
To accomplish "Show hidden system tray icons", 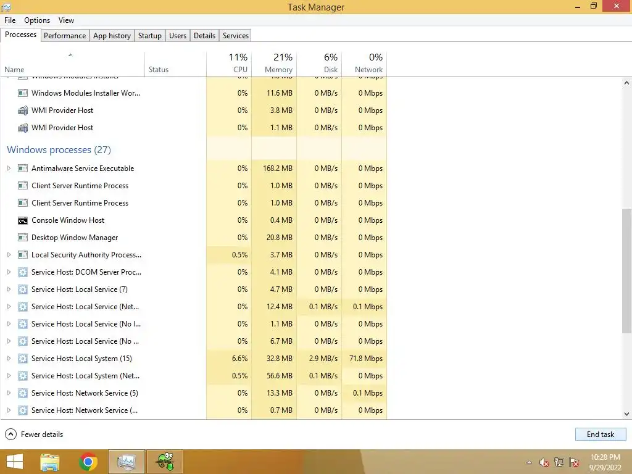I will point(529,462).
